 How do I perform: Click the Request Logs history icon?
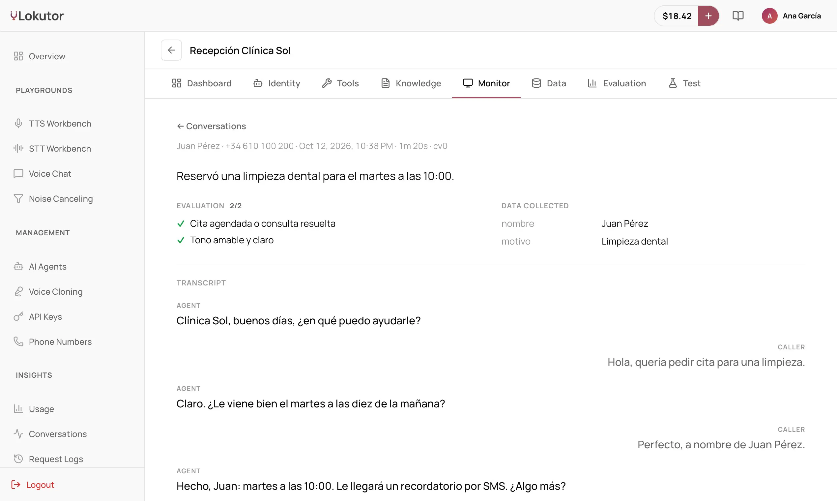tap(18, 459)
